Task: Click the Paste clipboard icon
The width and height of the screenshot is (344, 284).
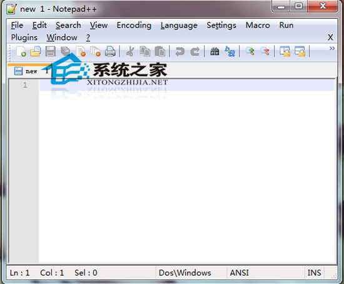Action: coord(160,51)
